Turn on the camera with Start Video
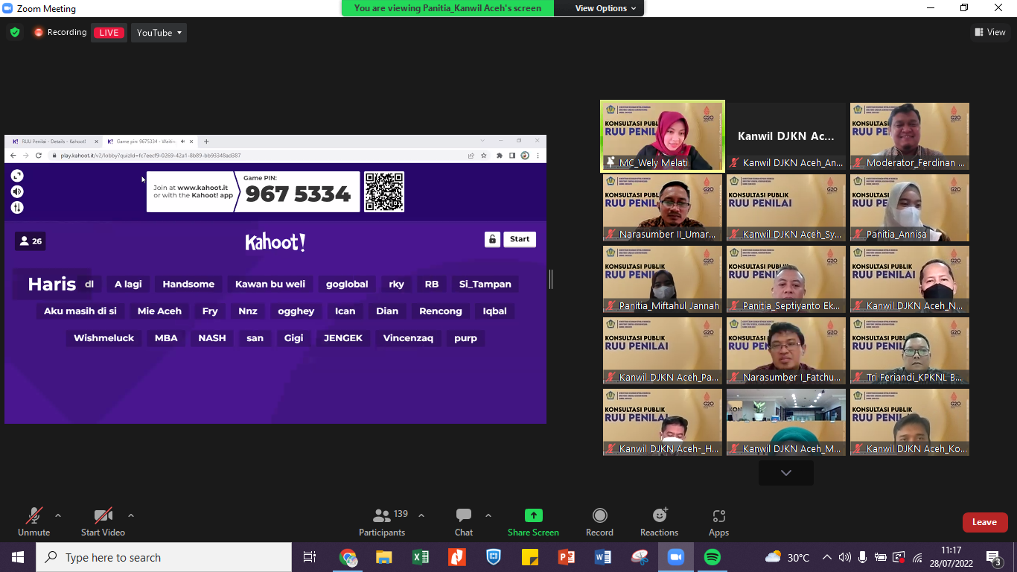This screenshot has height=572, width=1017. coord(103,515)
